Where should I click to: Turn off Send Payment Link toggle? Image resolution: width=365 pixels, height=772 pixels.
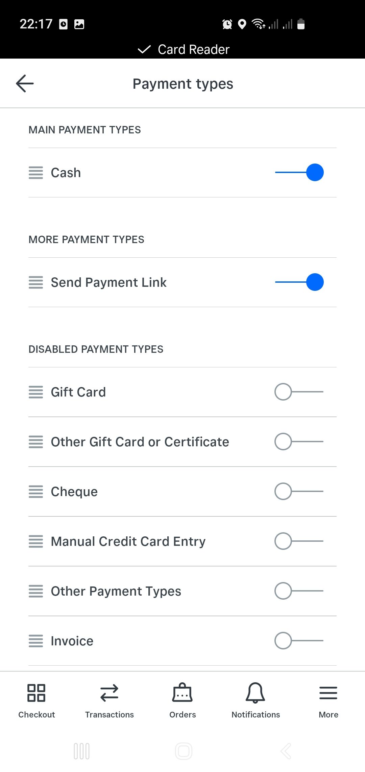point(299,282)
